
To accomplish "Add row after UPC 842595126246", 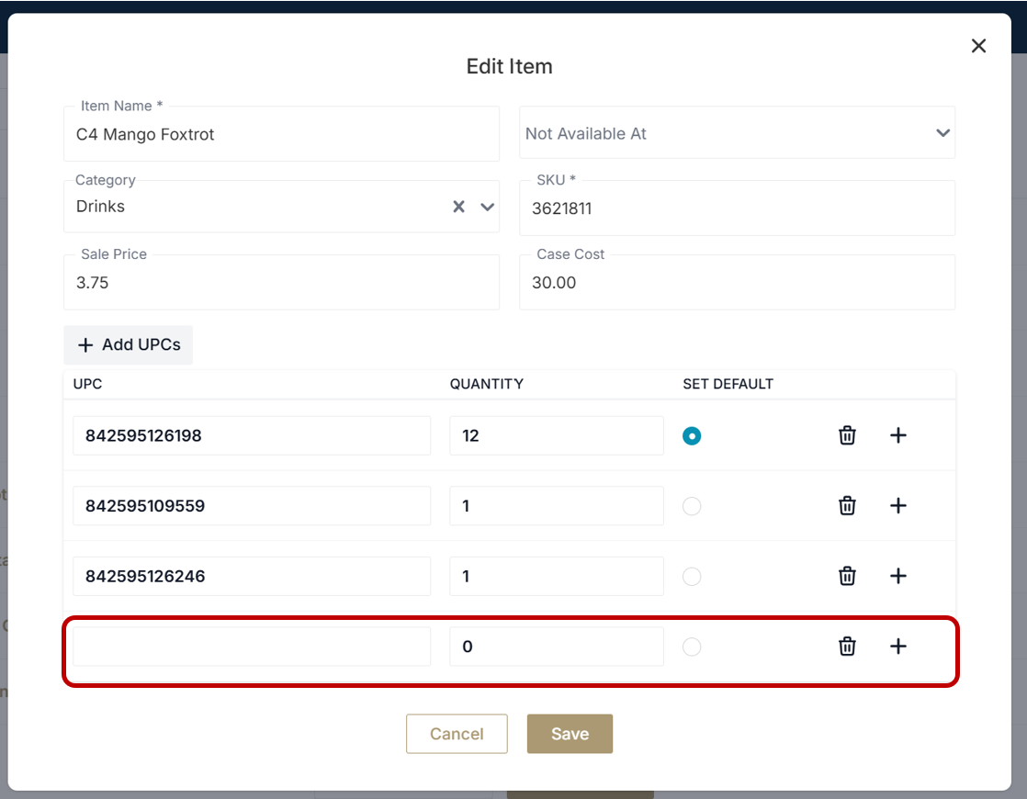I will 898,577.
